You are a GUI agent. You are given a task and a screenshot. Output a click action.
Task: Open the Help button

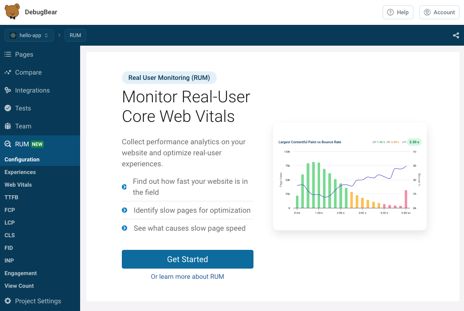click(398, 12)
